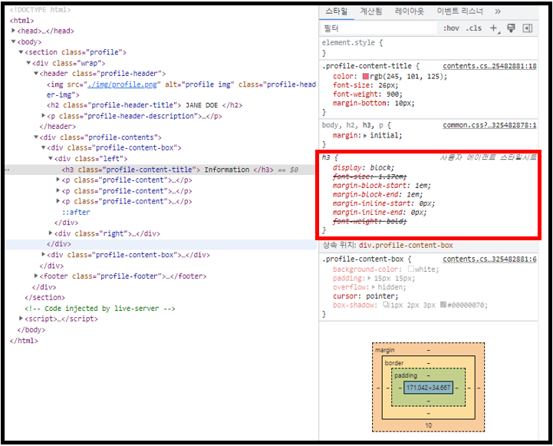The height and width of the screenshot is (446, 553).
Task: Select the h3 profile-content-title Information row
Action: click(161, 170)
